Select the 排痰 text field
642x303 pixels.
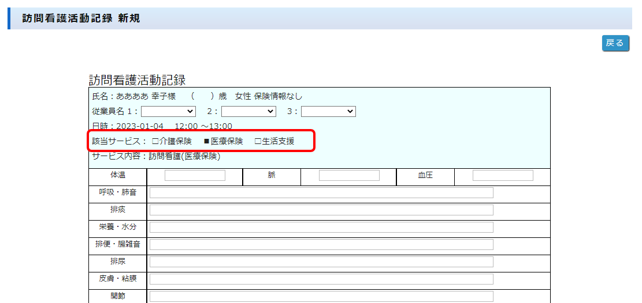tap(321, 210)
